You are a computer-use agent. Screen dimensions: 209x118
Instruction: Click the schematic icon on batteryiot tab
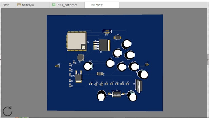(x=19, y=5)
